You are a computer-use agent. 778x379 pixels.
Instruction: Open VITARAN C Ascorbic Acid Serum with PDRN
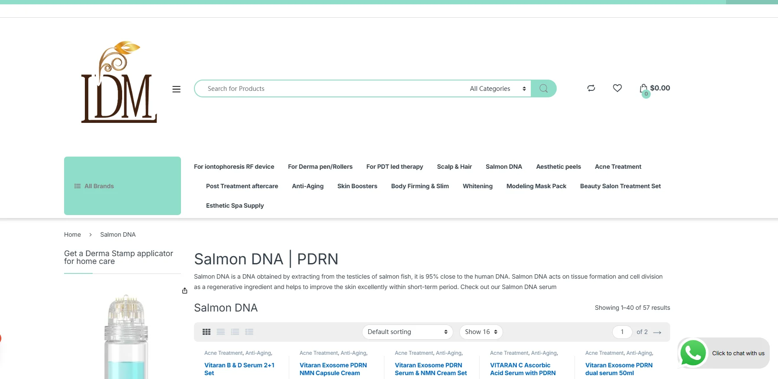click(523, 369)
